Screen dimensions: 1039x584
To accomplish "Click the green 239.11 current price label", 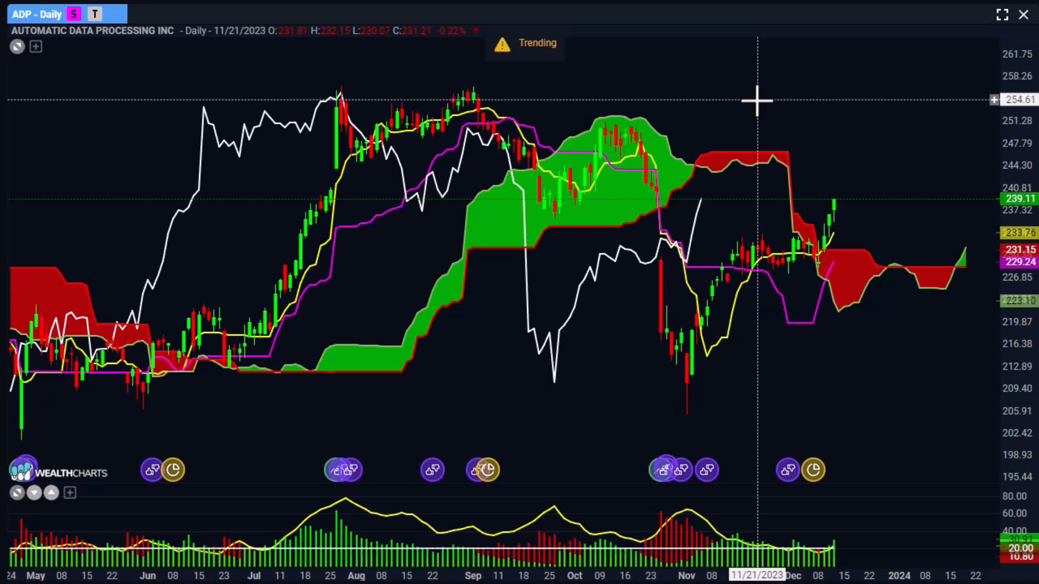I will 1020,198.
